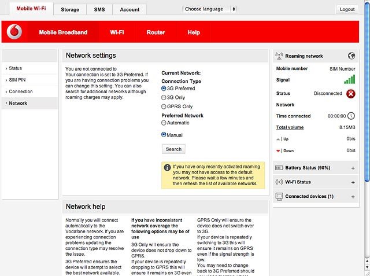Click the 00:00:00 time connected value
Image resolution: width=370 pixels, height=276 pixels.
tap(336, 116)
